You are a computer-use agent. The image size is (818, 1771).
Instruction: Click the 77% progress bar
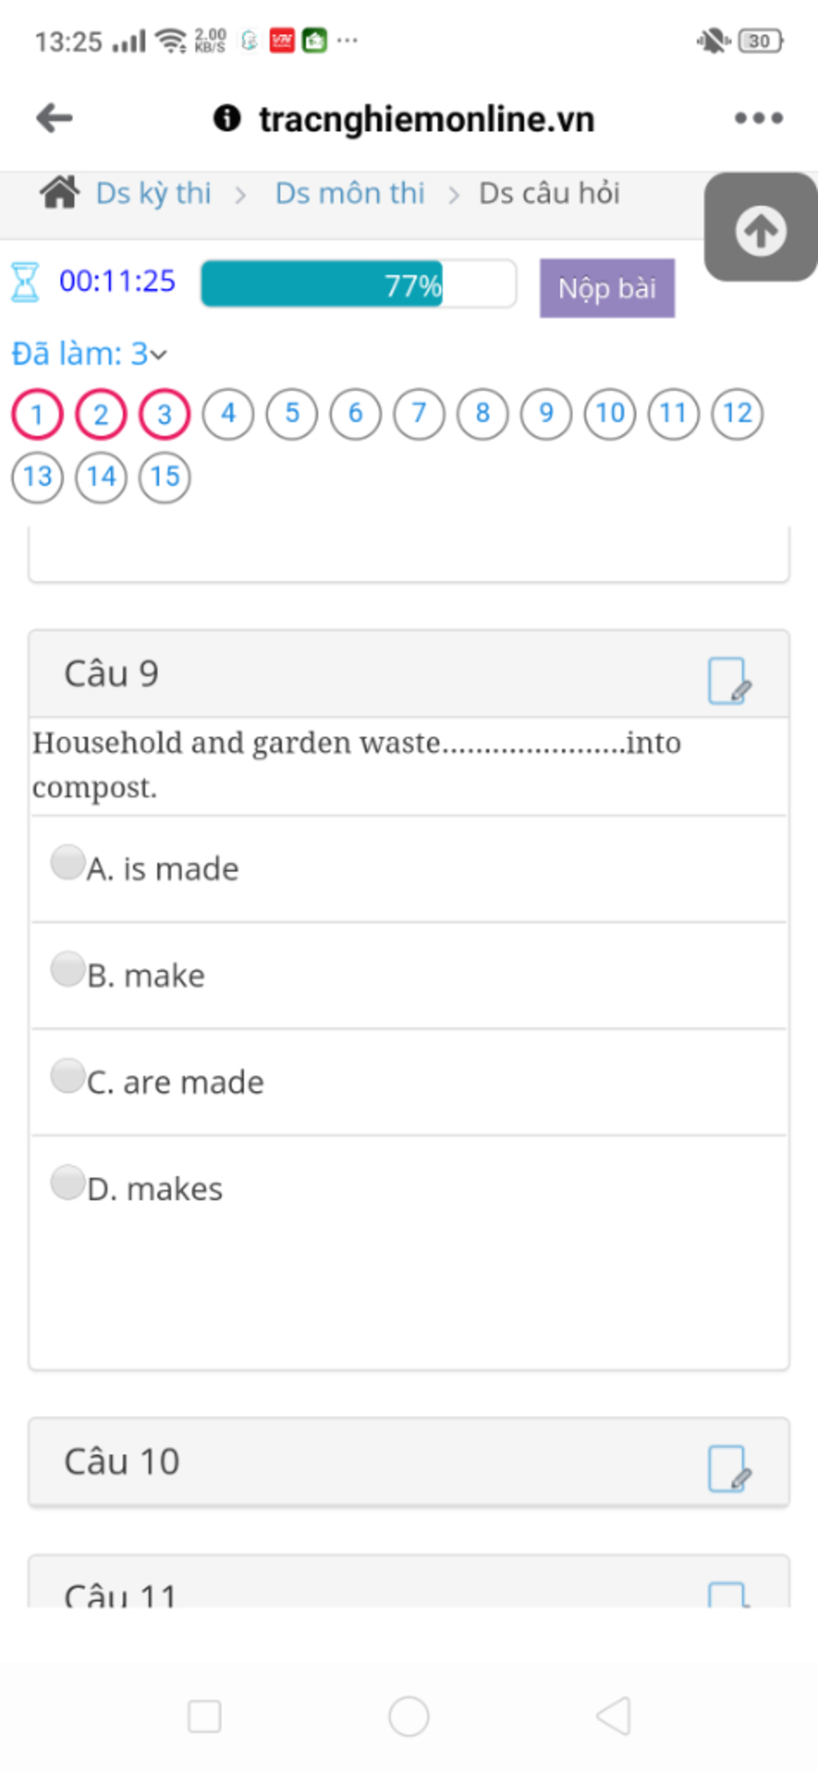pyautogui.click(x=359, y=284)
